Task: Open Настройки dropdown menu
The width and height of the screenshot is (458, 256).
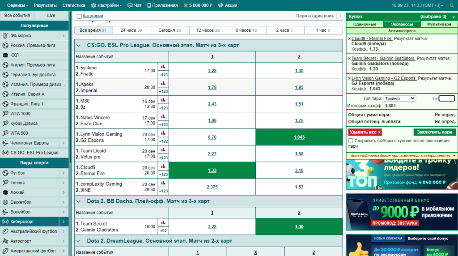Action: click(x=106, y=5)
